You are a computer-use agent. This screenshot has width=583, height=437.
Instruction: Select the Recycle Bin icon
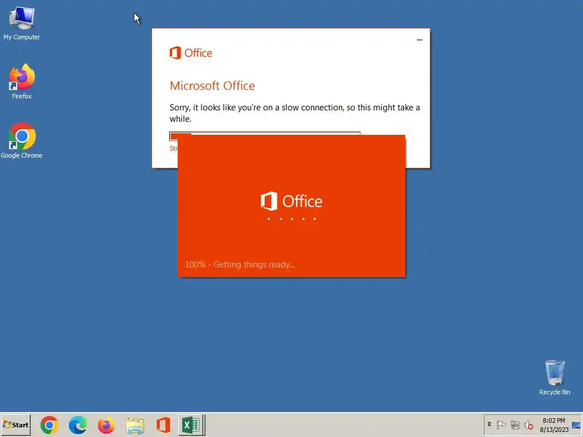(555, 377)
